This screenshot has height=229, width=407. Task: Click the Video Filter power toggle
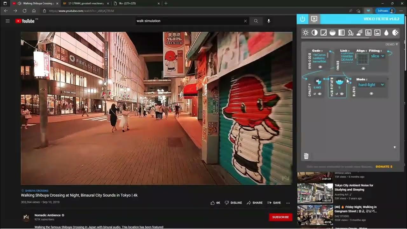[x=302, y=19]
